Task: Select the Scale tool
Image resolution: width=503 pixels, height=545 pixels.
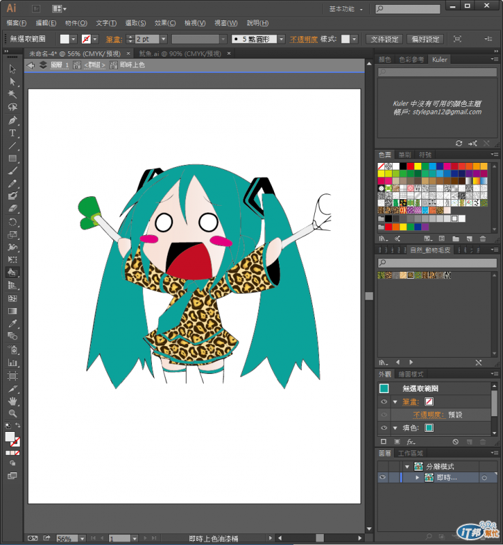Action: (12, 234)
